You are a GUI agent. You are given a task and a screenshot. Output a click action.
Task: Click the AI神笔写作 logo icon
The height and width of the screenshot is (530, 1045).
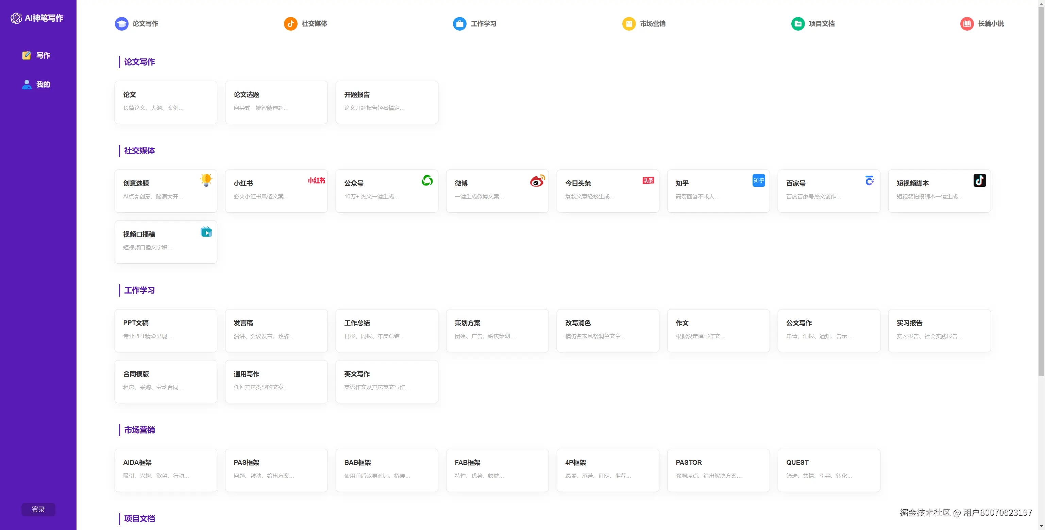pos(16,18)
